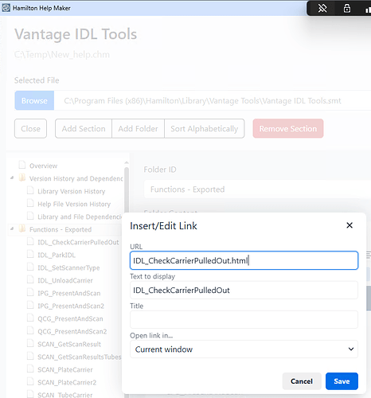Click the unpin icon in the top bar
371x398 pixels.
pyautogui.click(x=322, y=9)
